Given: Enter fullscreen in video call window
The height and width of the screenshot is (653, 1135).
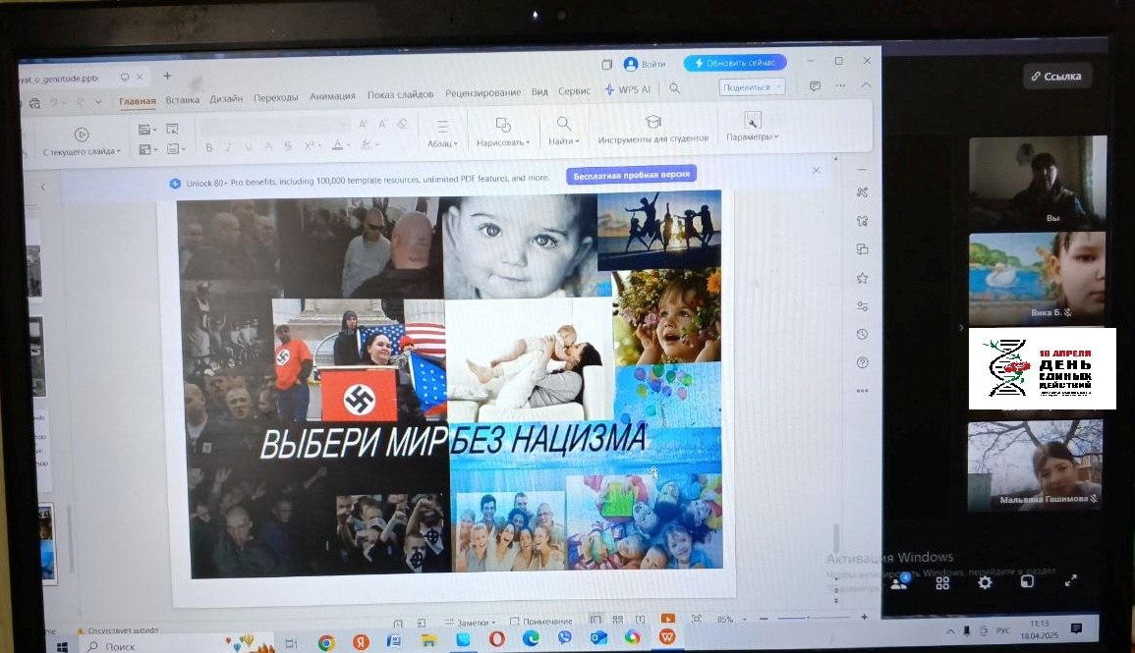Looking at the screenshot, I should coord(1070,580).
